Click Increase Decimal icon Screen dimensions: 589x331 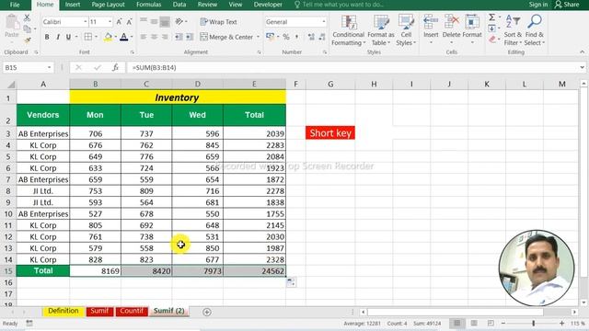311,37
